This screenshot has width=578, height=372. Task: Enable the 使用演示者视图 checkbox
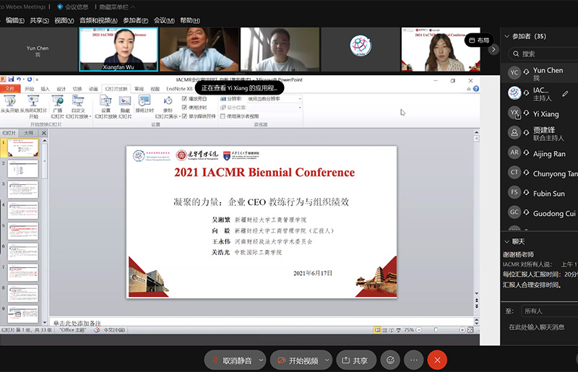click(x=223, y=116)
